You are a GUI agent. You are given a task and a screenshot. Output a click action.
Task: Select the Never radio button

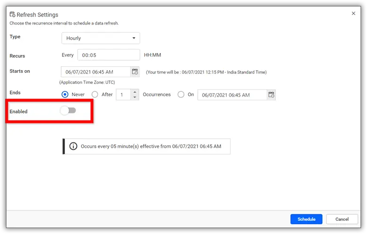[x=65, y=94]
